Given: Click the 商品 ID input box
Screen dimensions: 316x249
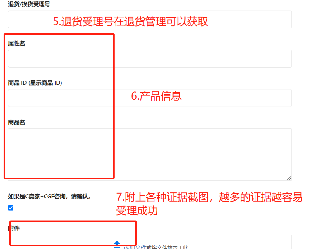Looking at the screenshot, I should click(x=150, y=98).
